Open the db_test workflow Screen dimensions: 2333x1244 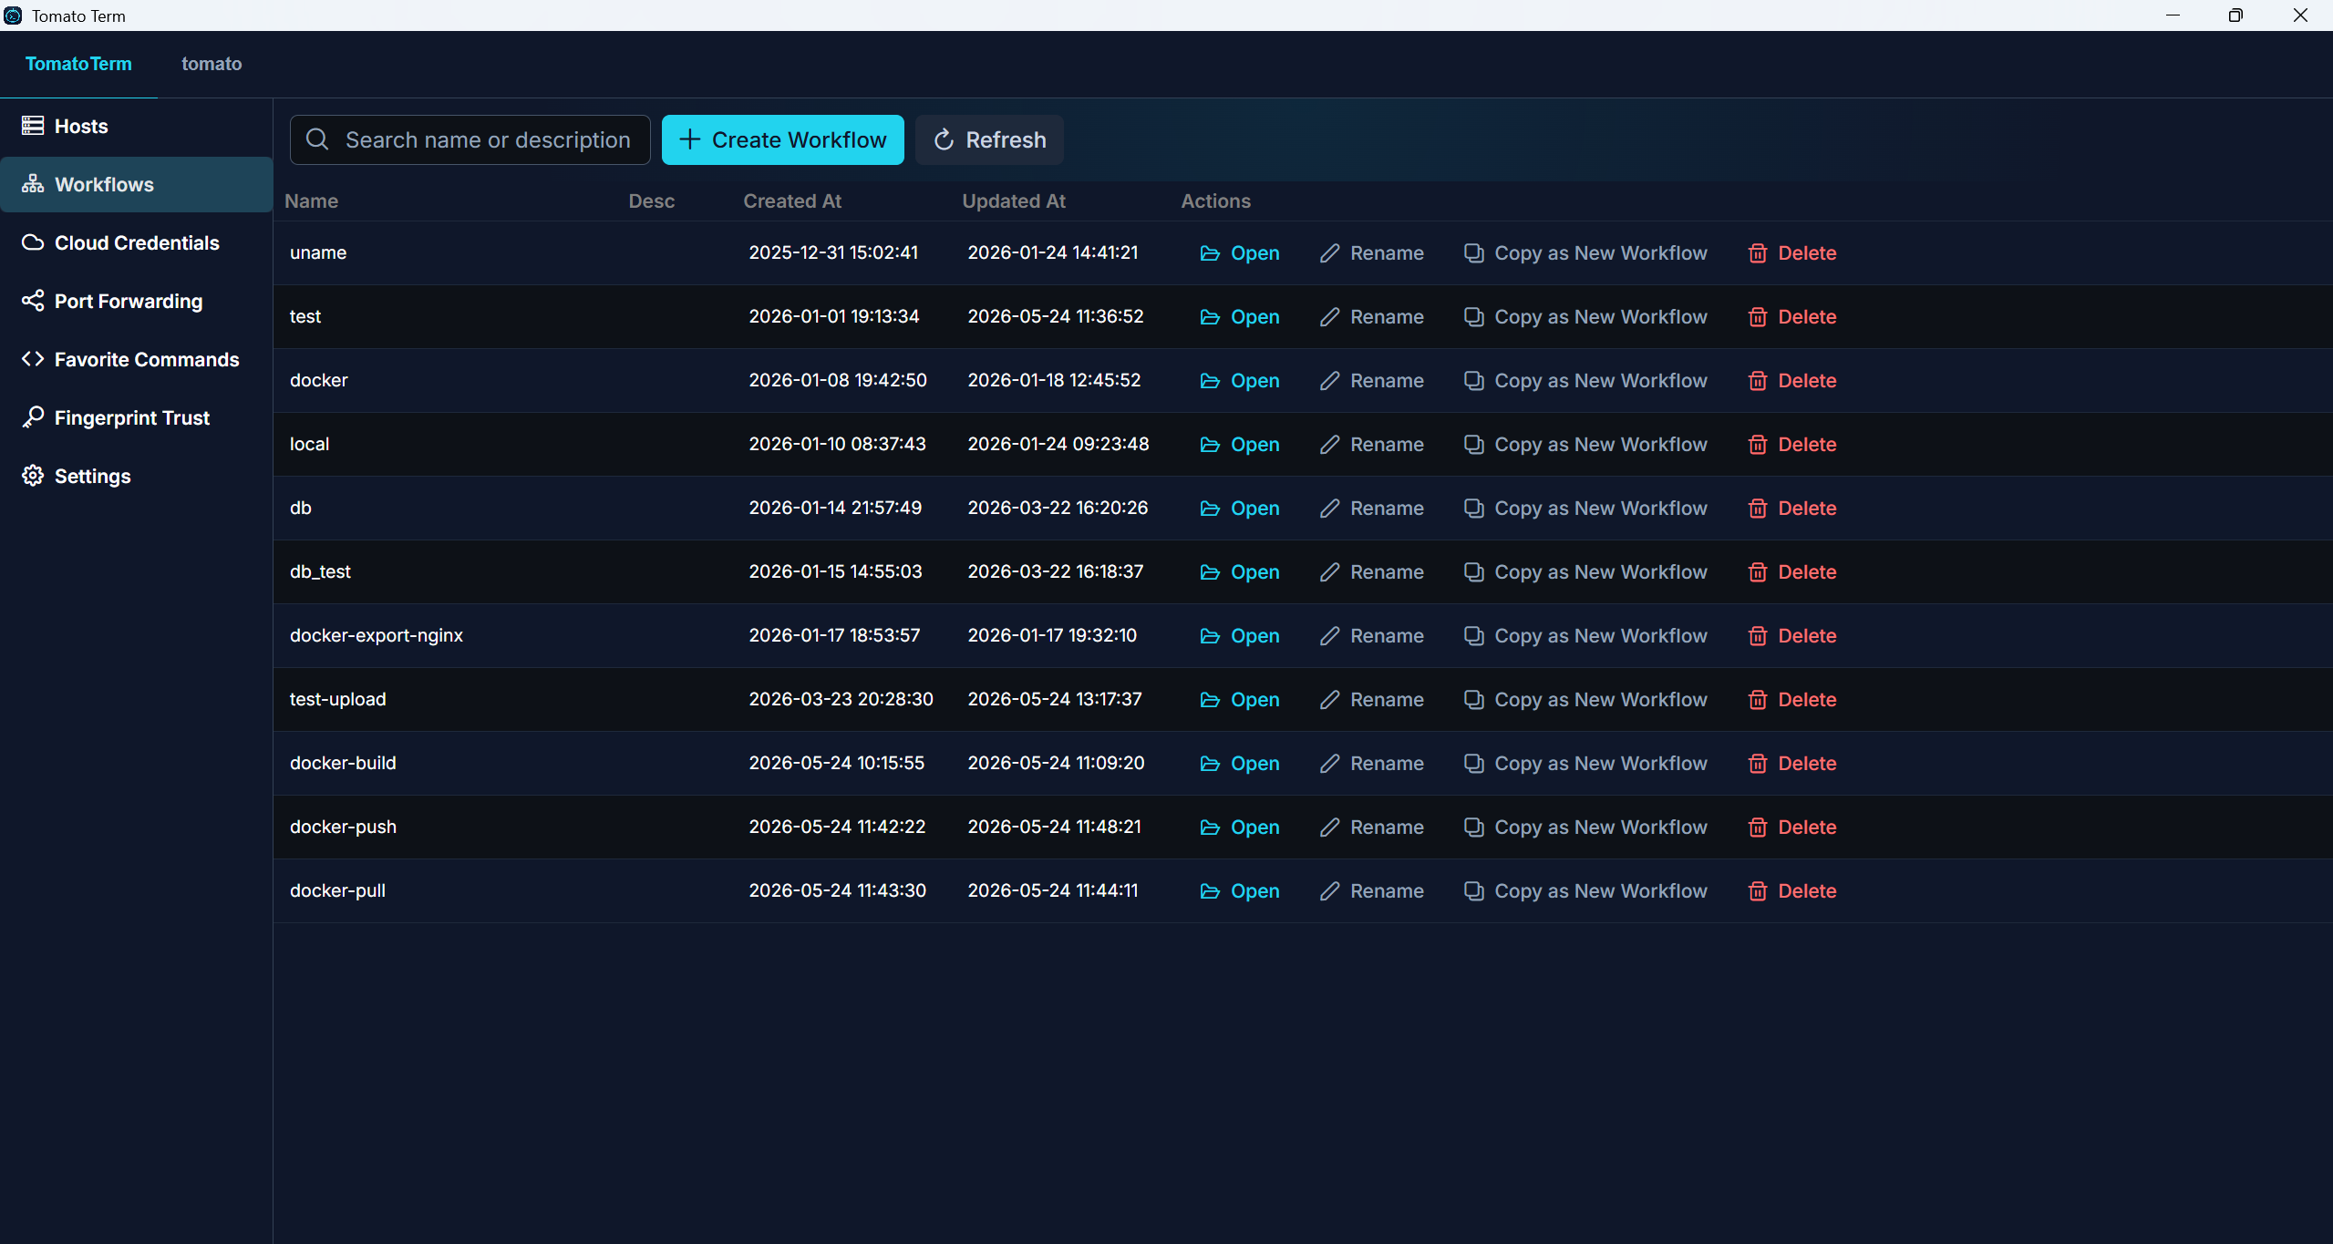(1239, 572)
